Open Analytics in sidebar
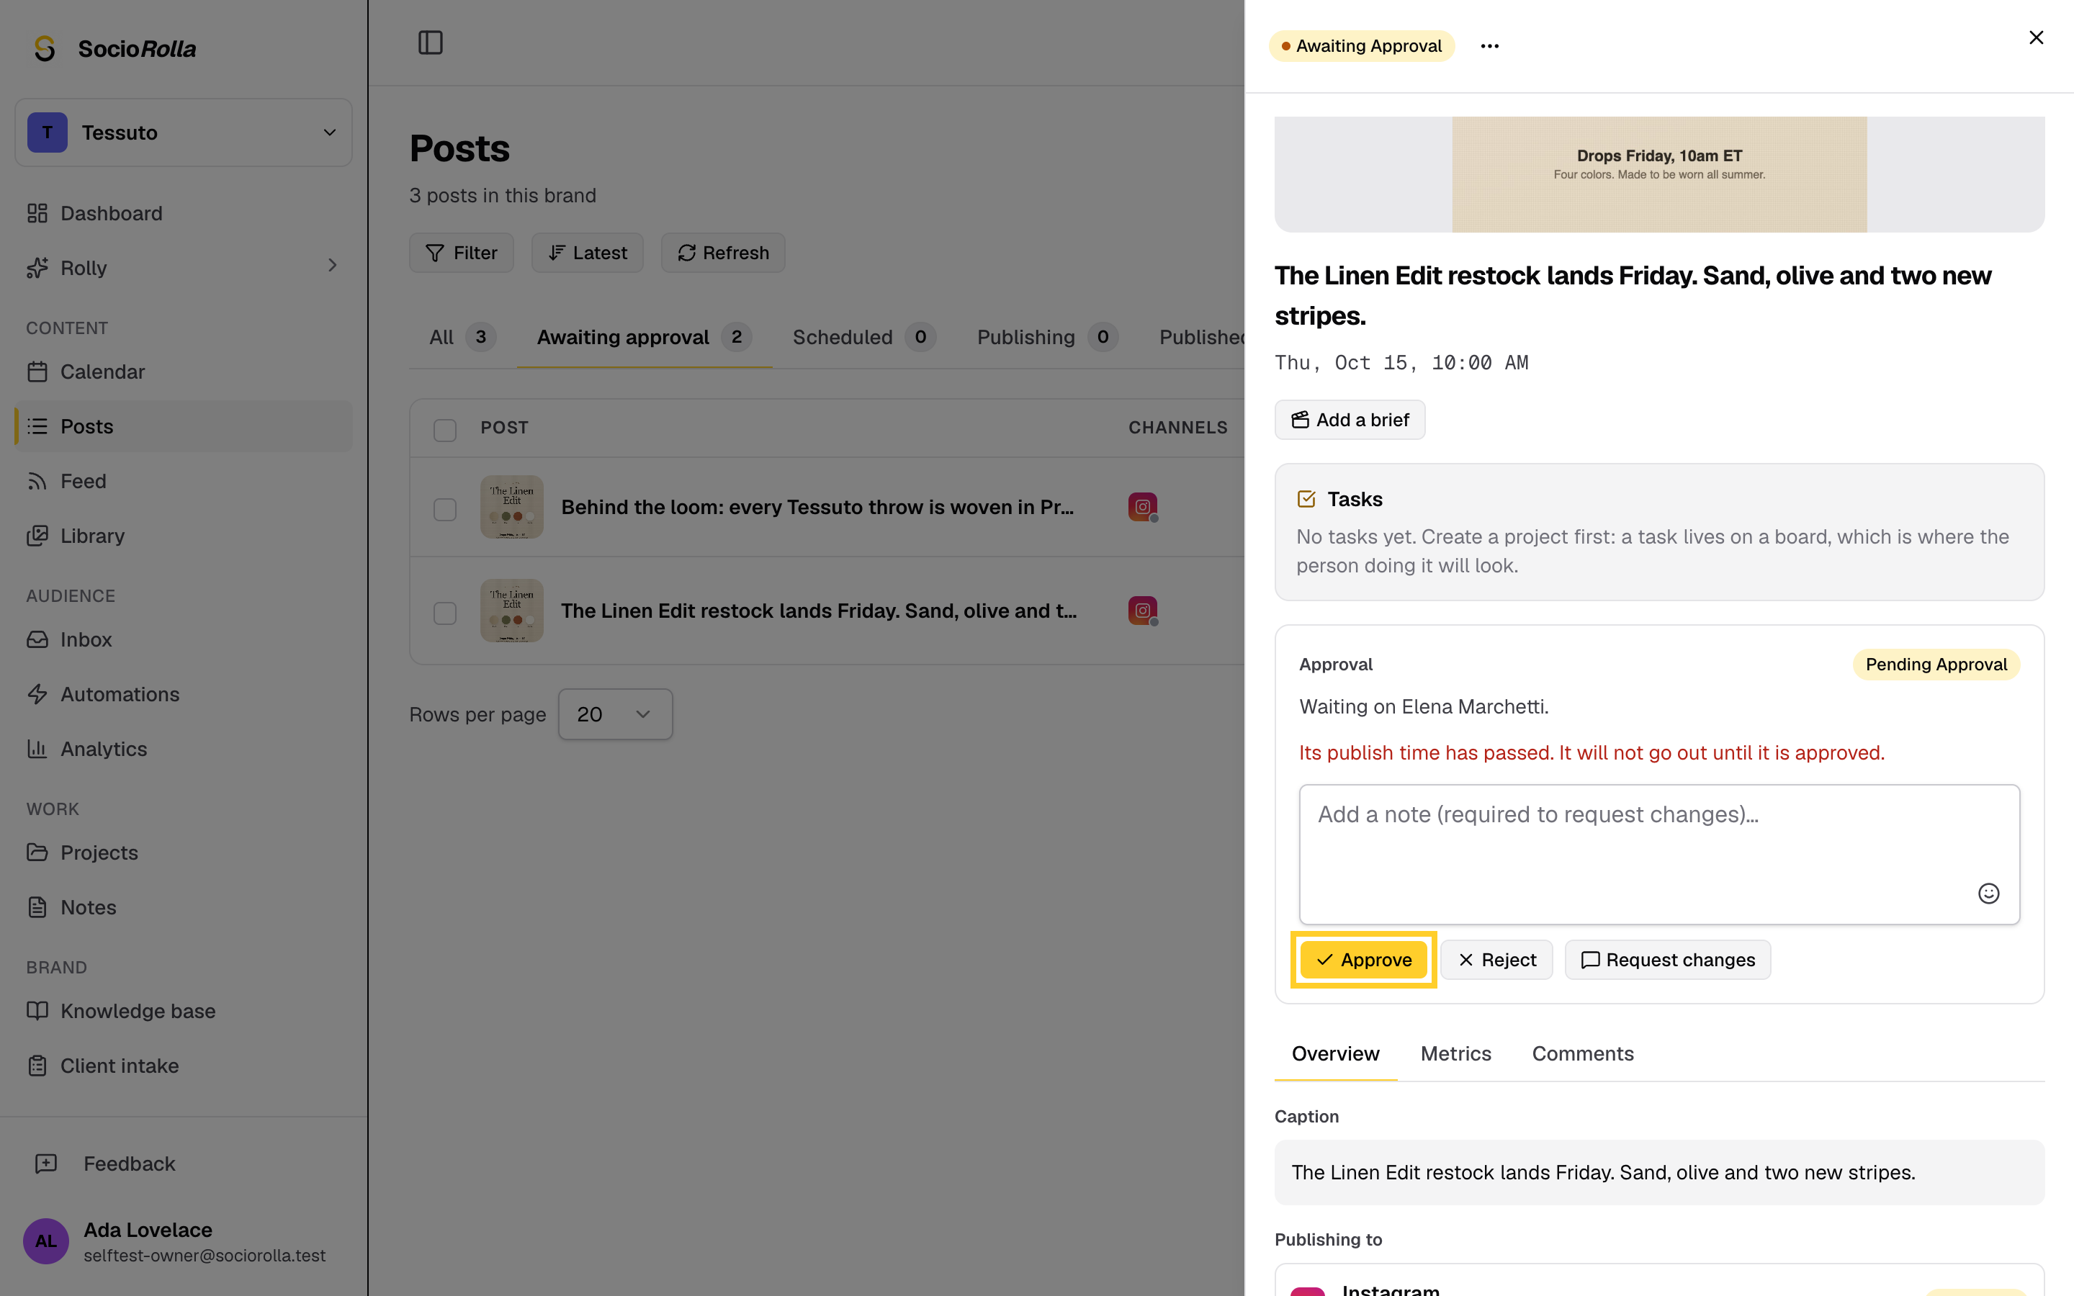 tap(184, 749)
